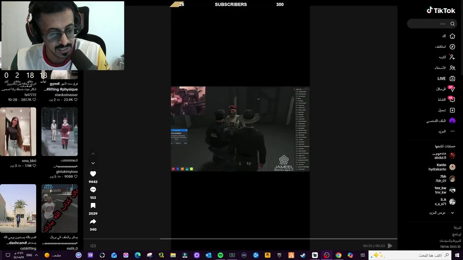
Task: Open followed account s_a_a71
Action: 445,202
